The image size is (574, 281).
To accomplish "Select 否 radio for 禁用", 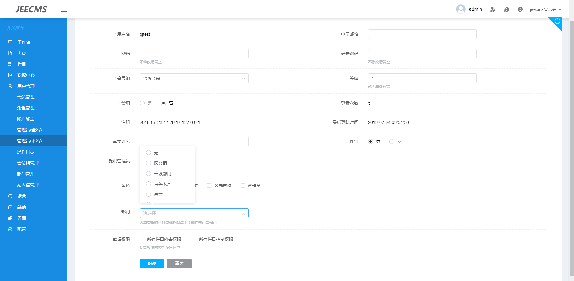I will 164,103.
